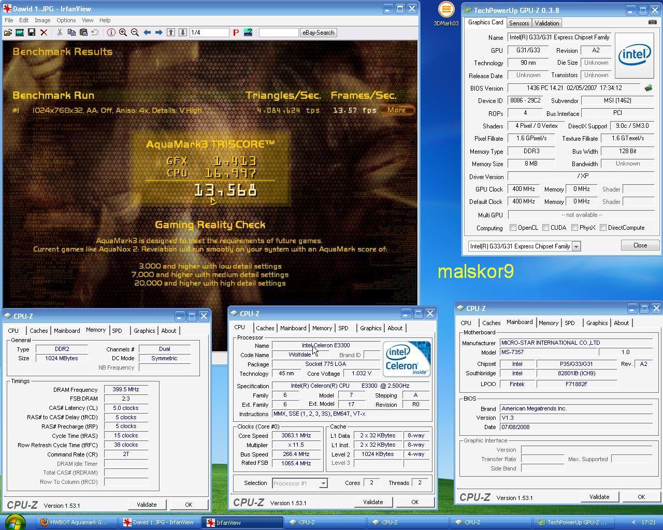Open the File menu in IrfanView
The width and height of the screenshot is (663, 530).
tap(9, 20)
